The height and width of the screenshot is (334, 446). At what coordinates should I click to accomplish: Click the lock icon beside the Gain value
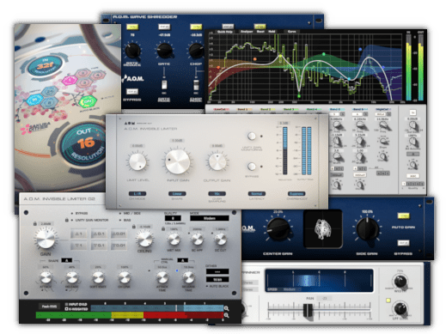coord(35,223)
